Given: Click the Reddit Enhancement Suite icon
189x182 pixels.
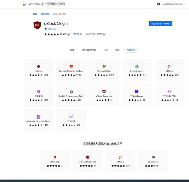Looking at the screenshot, I should (x=71, y=92).
